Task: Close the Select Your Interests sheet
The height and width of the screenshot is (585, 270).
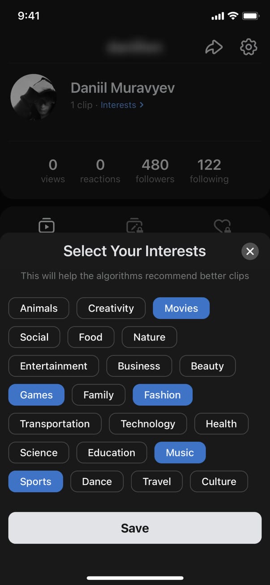Action: 250,252
